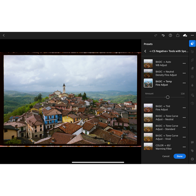Image resolution: width=196 pixels, height=196 pixels.
Task: Open the Versions history icon
Action: click(192, 103)
